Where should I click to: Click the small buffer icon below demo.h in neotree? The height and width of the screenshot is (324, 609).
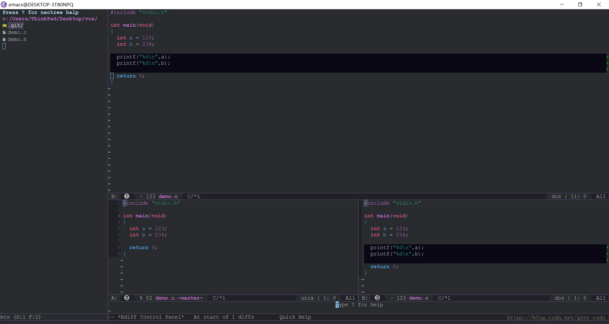click(x=3, y=46)
